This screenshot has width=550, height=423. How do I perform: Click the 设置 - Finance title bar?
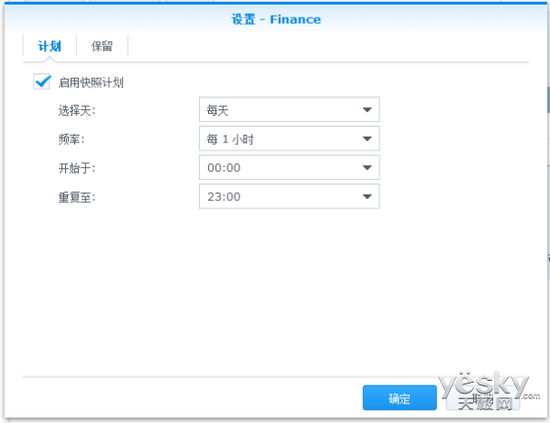(275, 18)
